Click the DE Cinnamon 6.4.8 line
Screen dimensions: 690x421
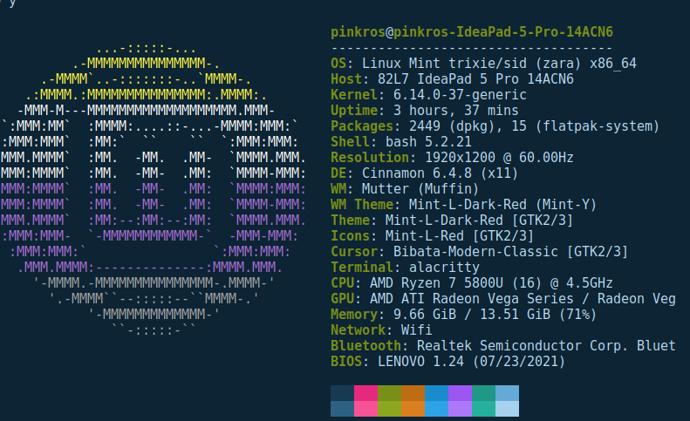pyautogui.click(x=424, y=173)
